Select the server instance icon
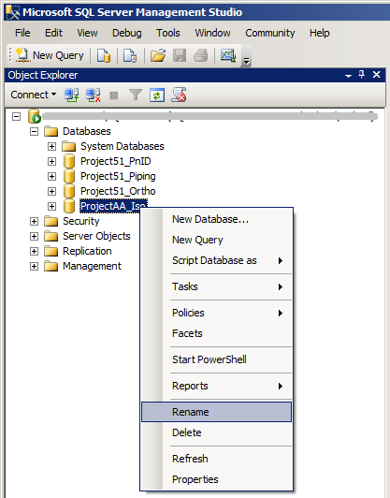The width and height of the screenshot is (390, 498). point(35,116)
